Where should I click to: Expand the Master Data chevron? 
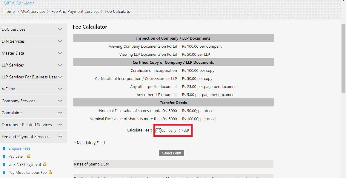[x=60, y=53]
